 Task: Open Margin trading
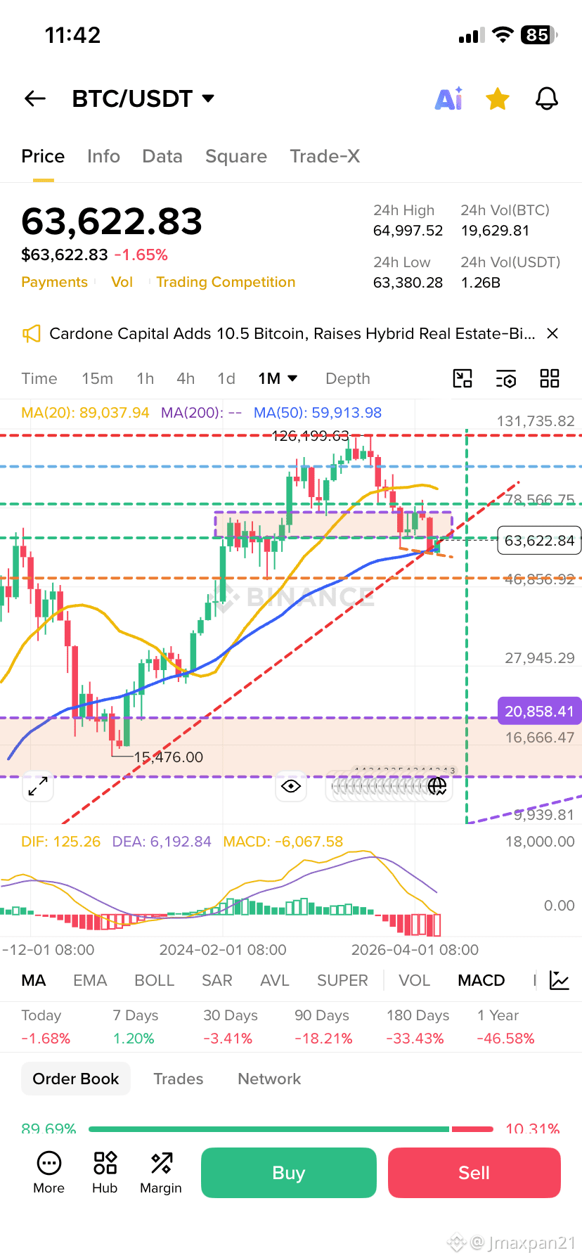161,1173
